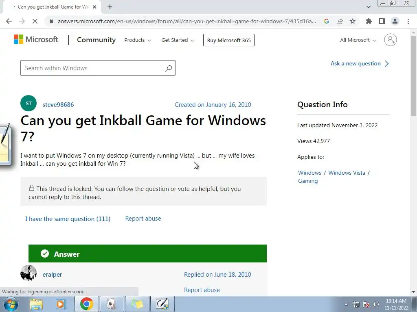Open the Chrome profile avatar
This screenshot has height=312, width=417.
pyautogui.click(x=395, y=21)
